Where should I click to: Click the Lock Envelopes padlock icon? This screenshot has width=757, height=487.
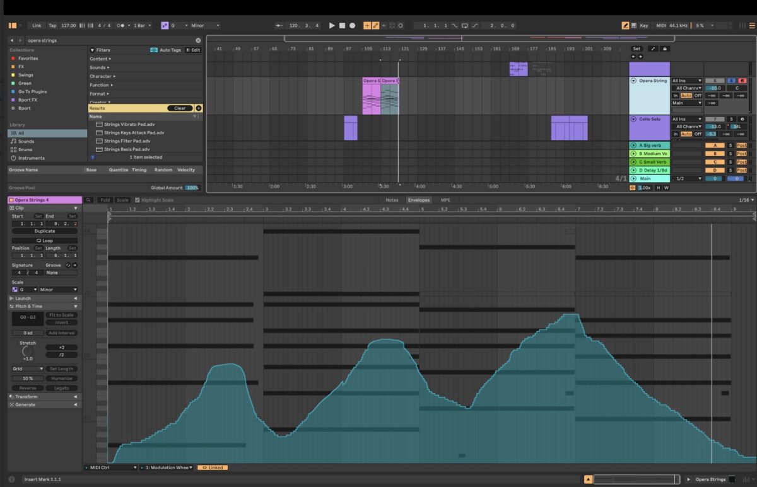coord(664,49)
